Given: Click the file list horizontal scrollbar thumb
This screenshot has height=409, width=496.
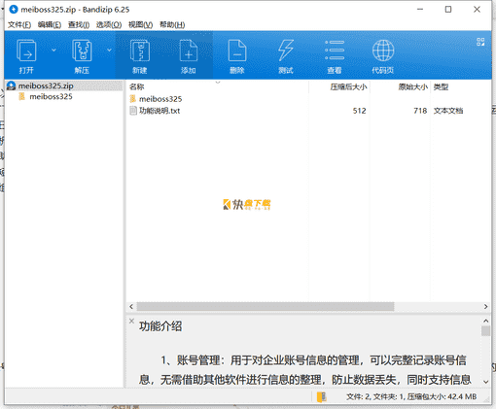Looking at the screenshot, I should (266, 306).
